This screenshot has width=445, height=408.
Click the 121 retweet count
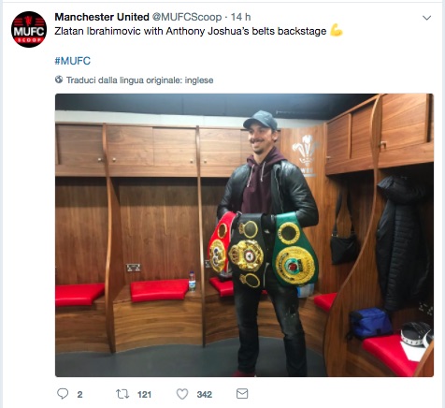144,395
